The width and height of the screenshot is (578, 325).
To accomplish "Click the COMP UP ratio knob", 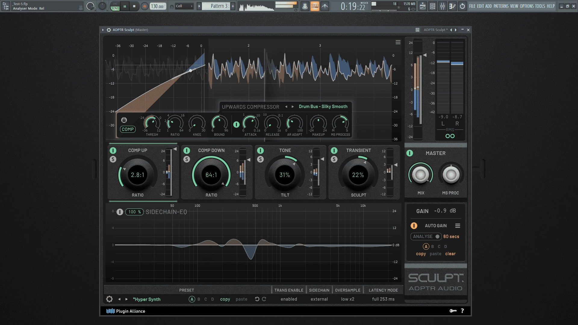I will pyautogui.click(x=138, y=175).
